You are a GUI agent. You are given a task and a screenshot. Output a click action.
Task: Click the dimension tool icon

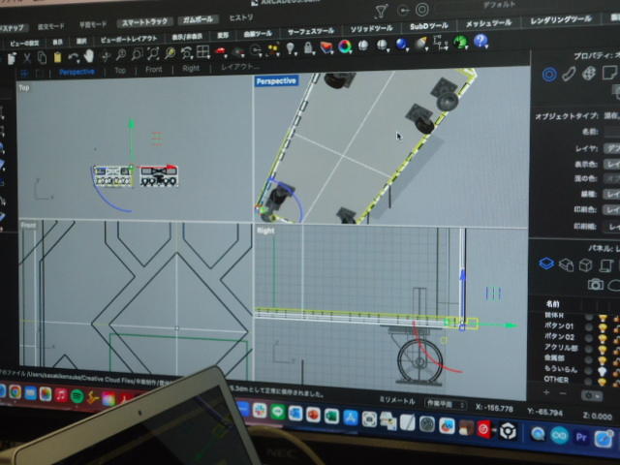[440, 42]
